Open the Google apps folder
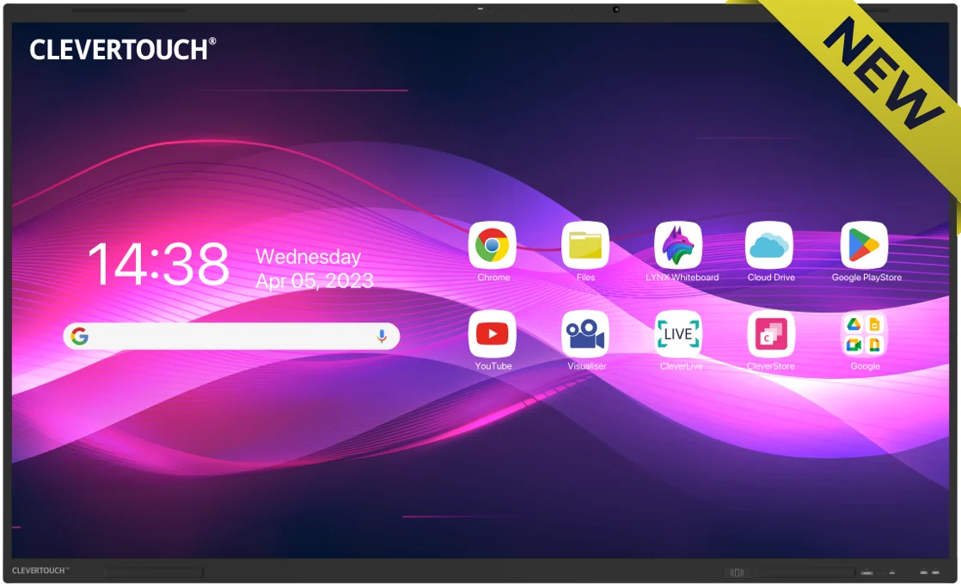Viewport: 961px width, 586px height. tap(864, 333)
